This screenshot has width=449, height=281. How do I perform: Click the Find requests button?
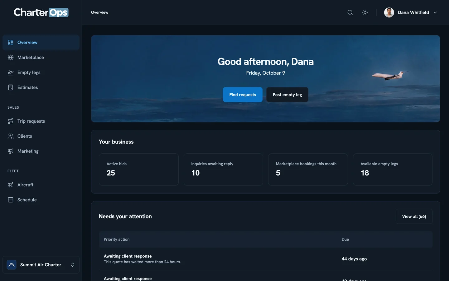coord(243,95)
